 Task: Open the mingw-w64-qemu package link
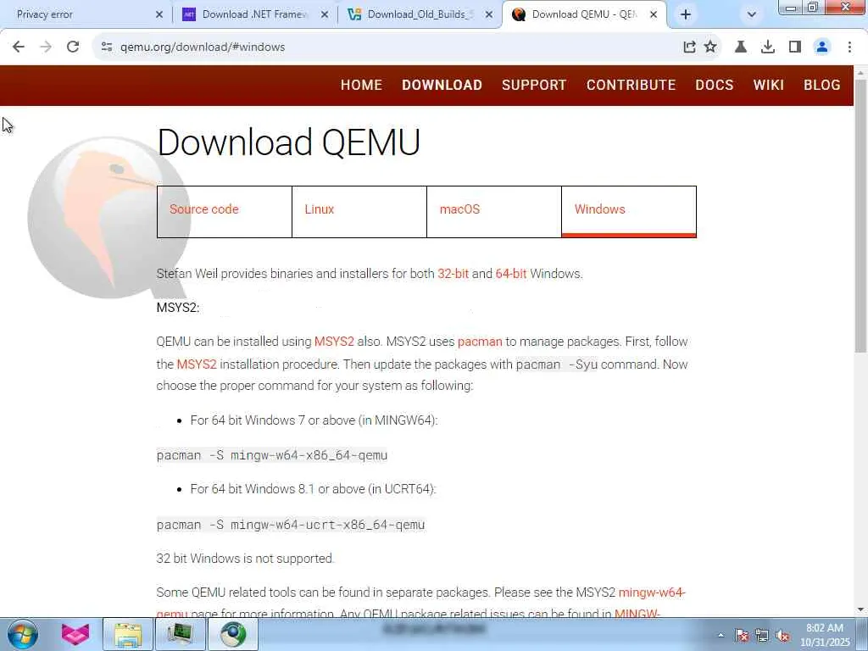point(652,593)
